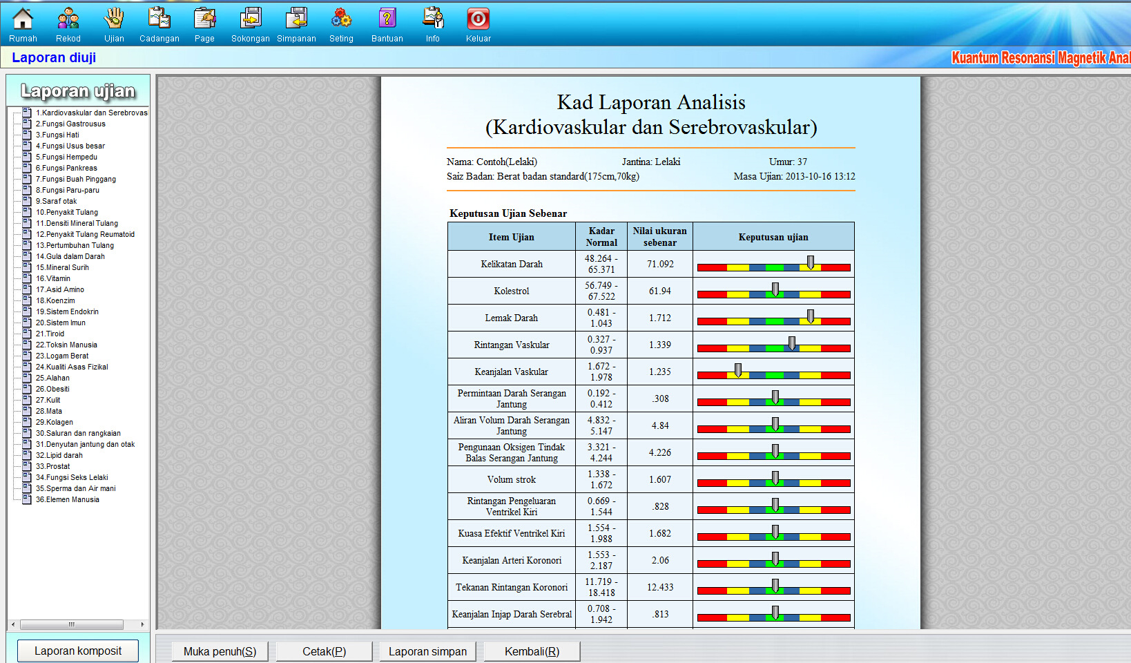Open Seting settings icon
The height and width of the screenshot is (663, 1131).
(341, 19)
